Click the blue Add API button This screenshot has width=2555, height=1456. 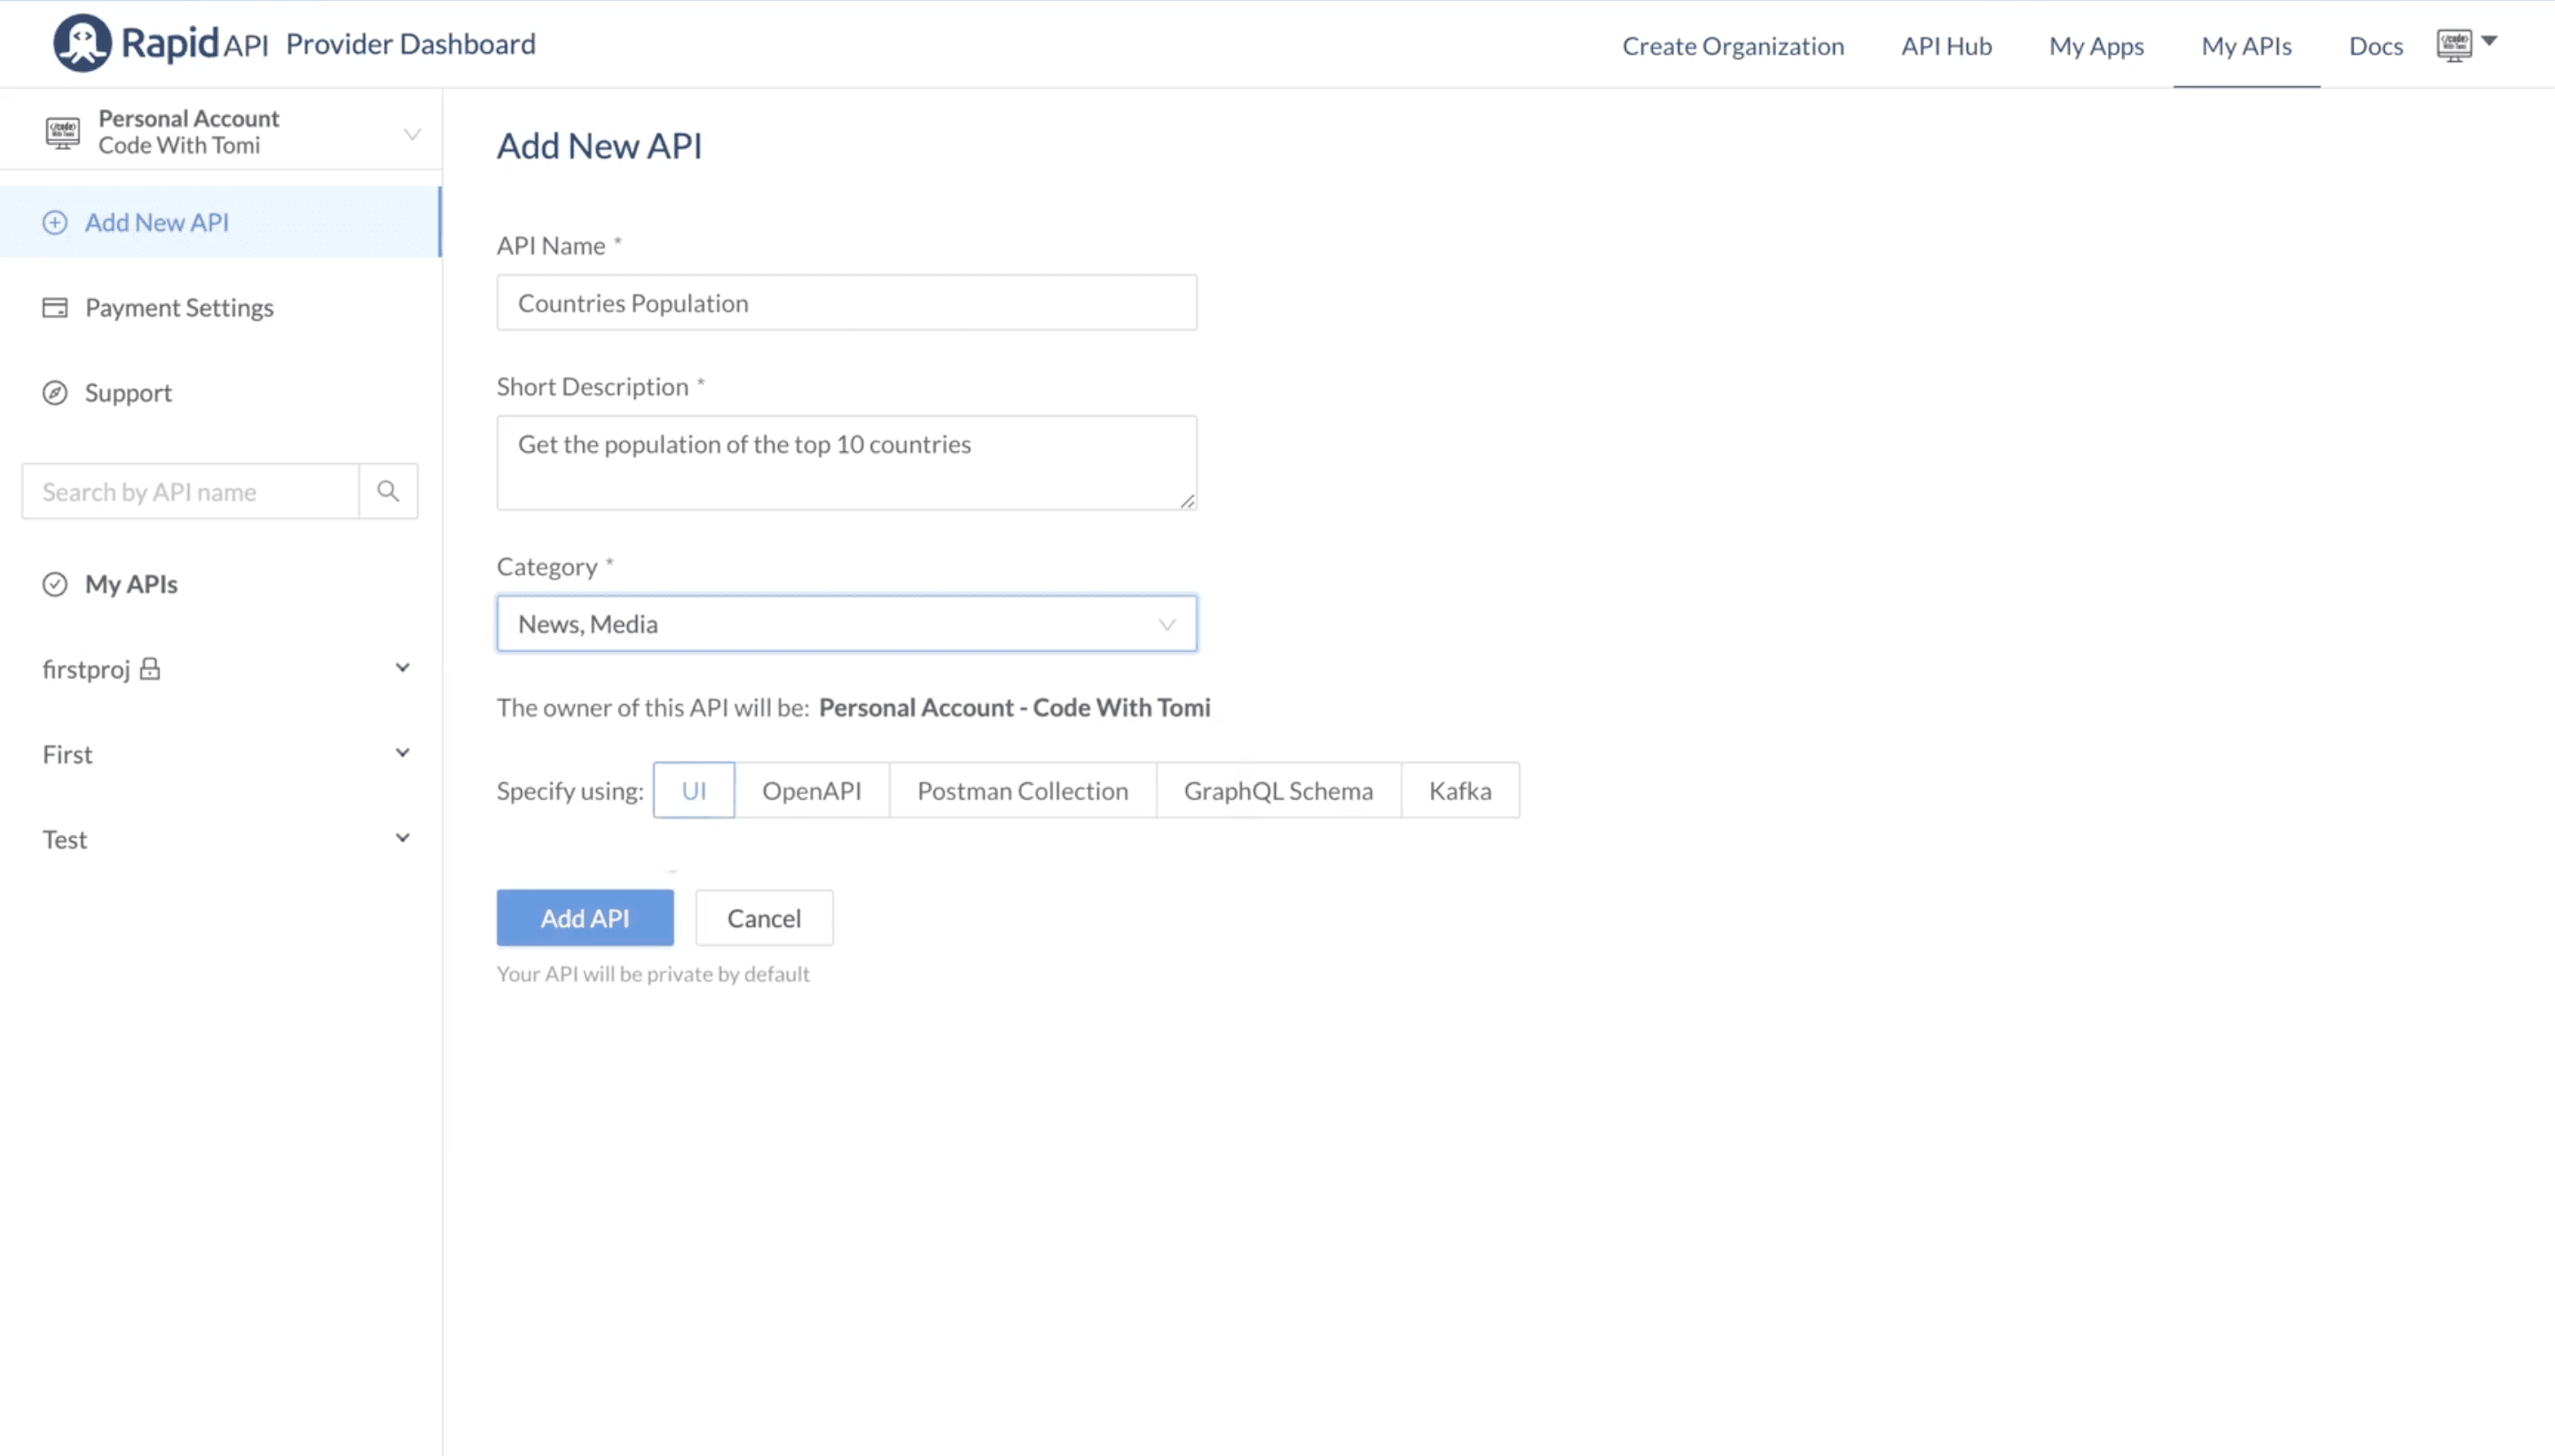[x=586, y=918]
